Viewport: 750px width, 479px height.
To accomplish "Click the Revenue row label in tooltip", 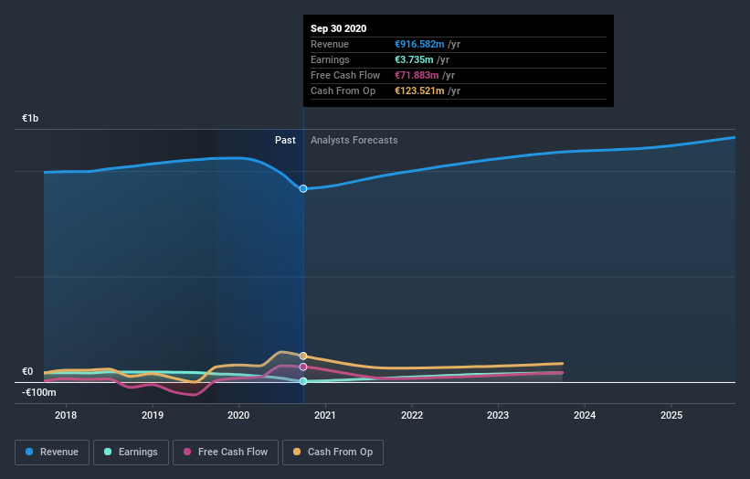I will point(330,44).
